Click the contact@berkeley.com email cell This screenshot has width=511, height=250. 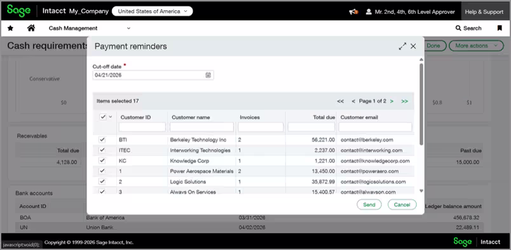pos(367,140)
